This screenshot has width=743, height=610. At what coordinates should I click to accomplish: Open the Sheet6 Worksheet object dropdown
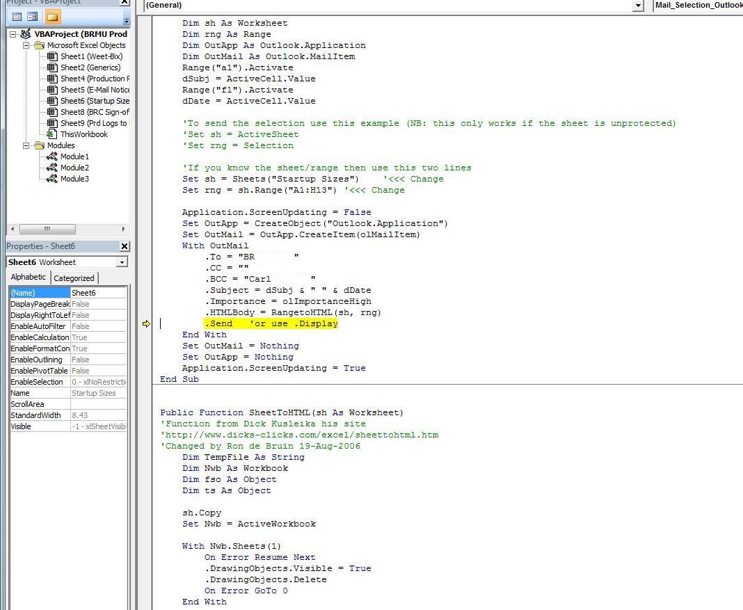(122, 262)
